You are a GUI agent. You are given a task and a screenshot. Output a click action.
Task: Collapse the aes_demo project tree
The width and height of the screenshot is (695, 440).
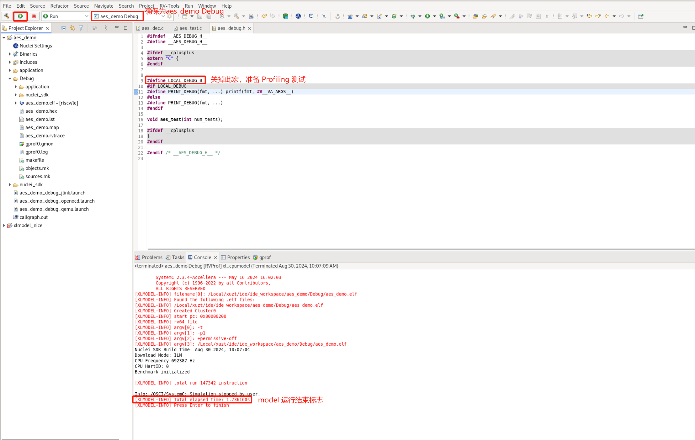click(x=4, y=37)
